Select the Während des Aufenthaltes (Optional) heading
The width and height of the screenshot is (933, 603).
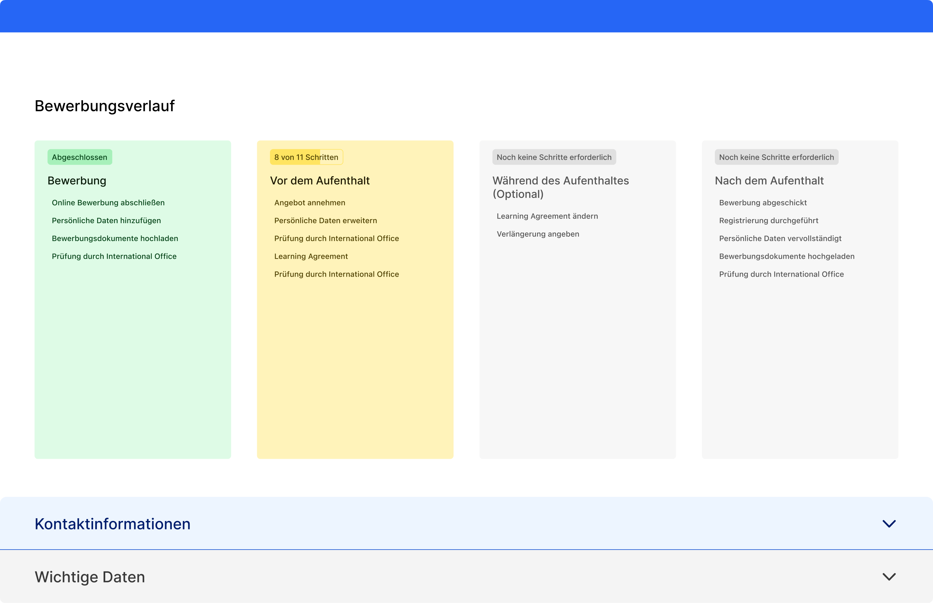pos(560,187)
